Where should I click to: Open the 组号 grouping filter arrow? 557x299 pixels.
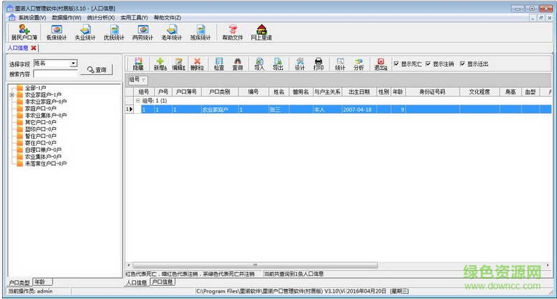(x=144, y=80)
